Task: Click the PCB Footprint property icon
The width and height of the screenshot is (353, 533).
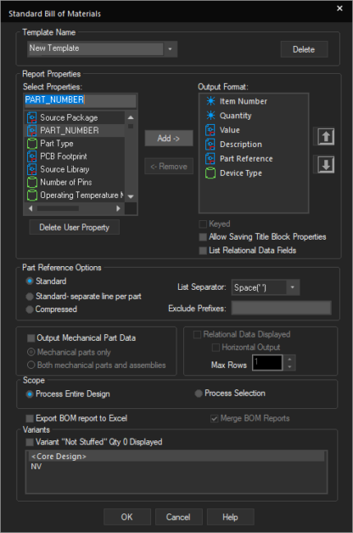Action: [32, 156]
